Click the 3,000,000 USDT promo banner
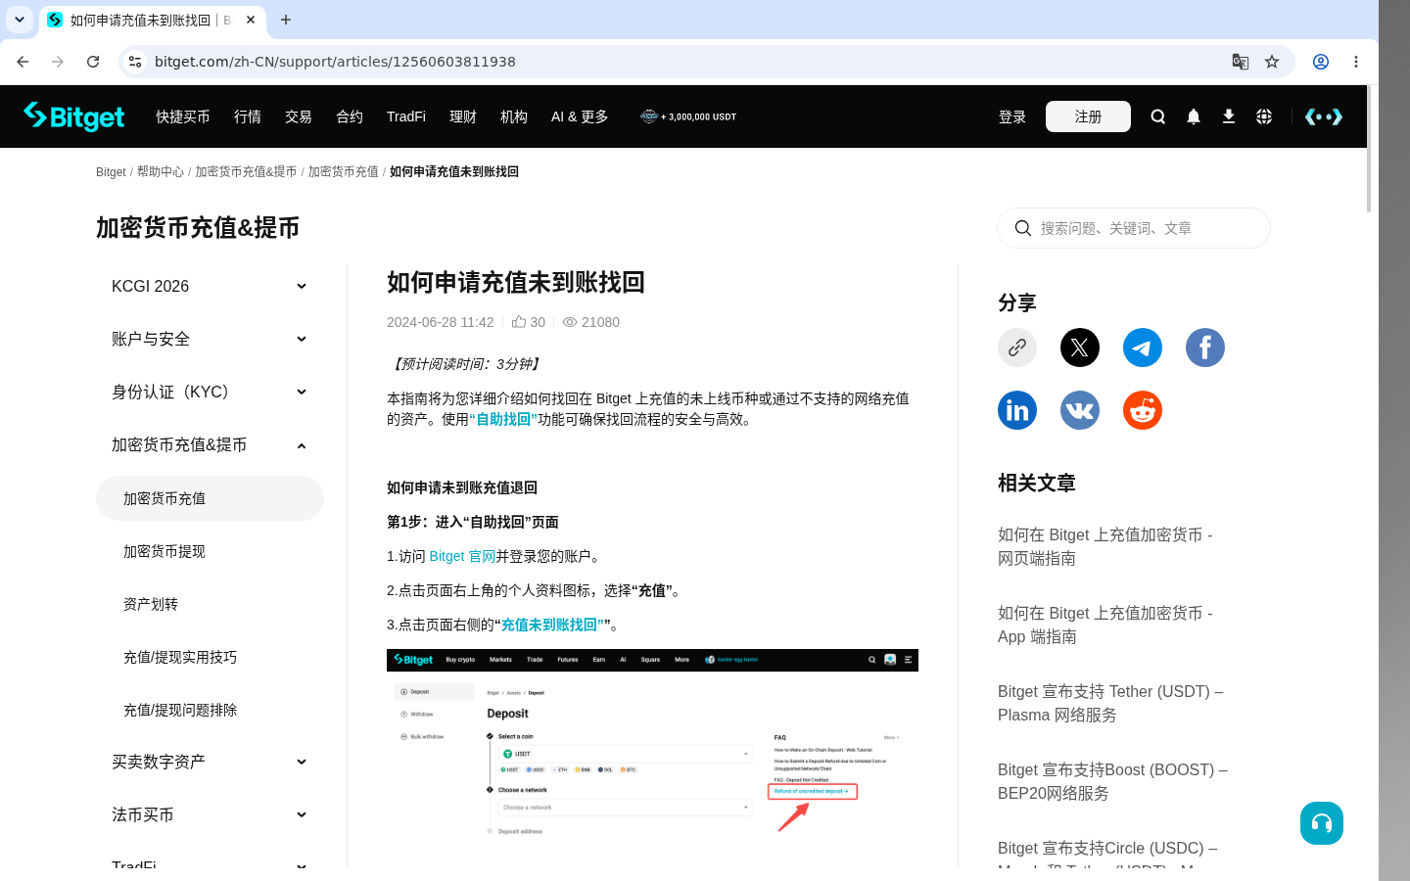The height and width of the screenshot is (881, 1410). (x=688, y=116)
